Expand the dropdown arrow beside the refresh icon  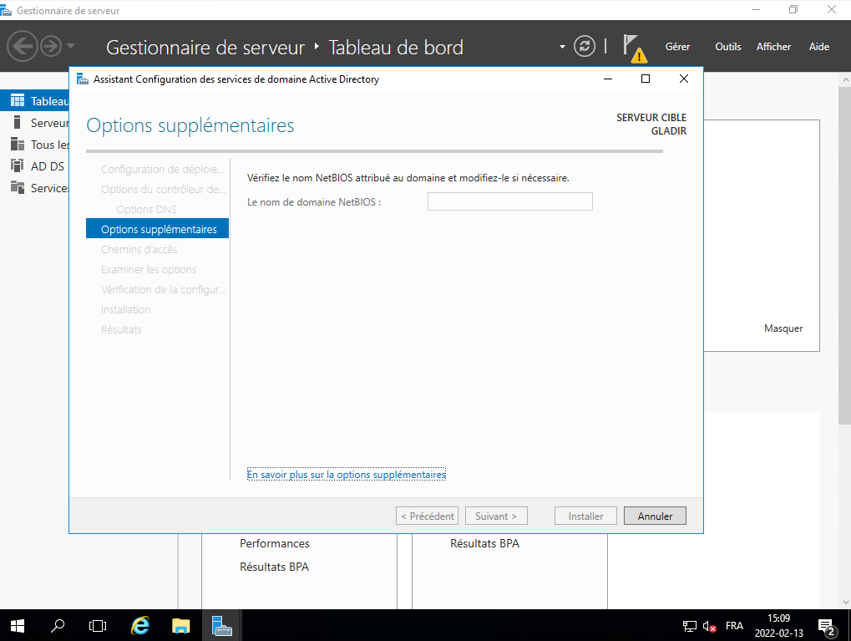[x=563, y=47]
